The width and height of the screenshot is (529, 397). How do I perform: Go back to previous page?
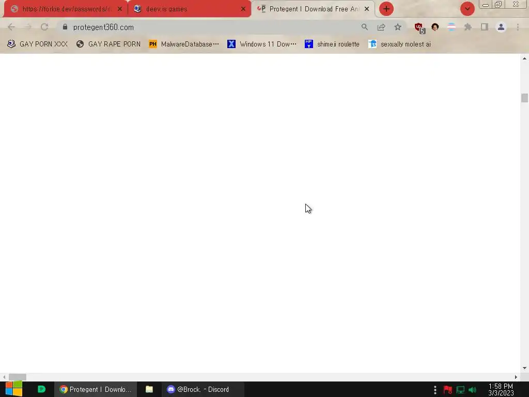coord(11,27)
